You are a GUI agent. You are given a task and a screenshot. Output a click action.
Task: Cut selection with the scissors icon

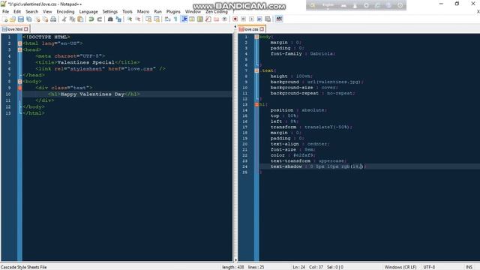click(x=64, y=19)
